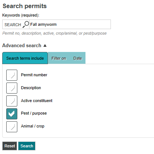Click the teal Search button
The image size is (154, 154).
[x=27, y=146]
